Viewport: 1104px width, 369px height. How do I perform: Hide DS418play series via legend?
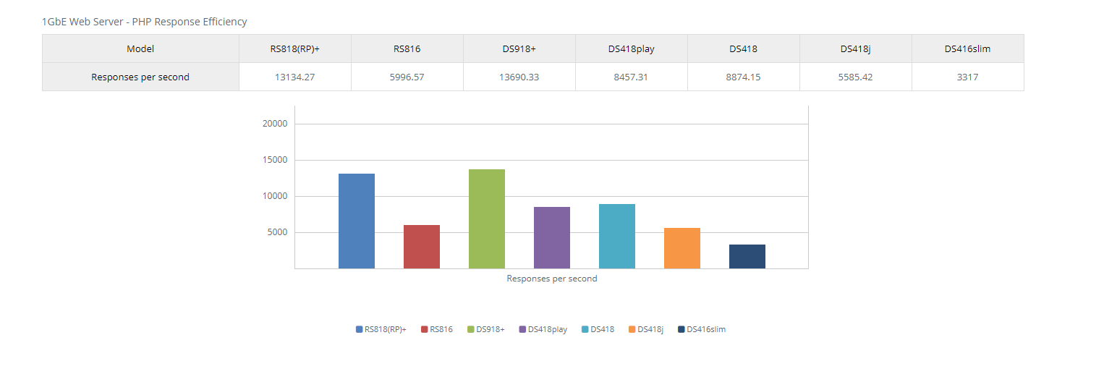pyautogui.click(x=543, y=329)
